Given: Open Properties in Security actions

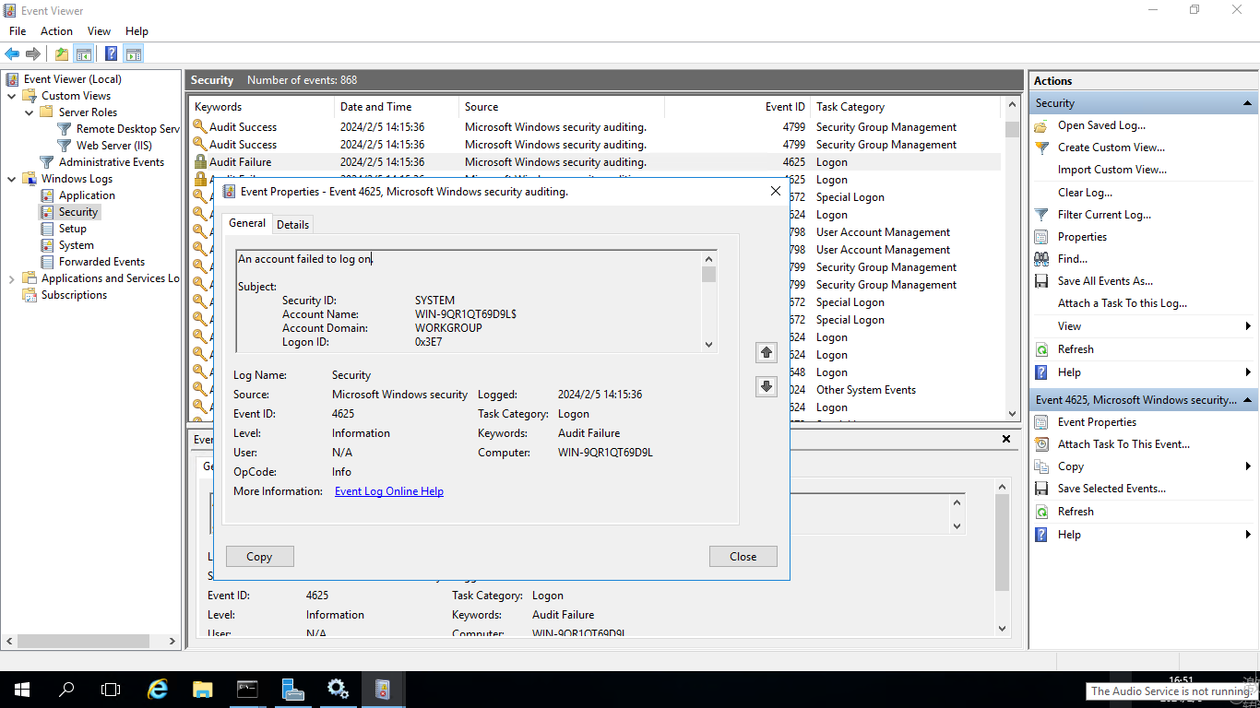Looking at the screenshot, I should point(1082,237).
